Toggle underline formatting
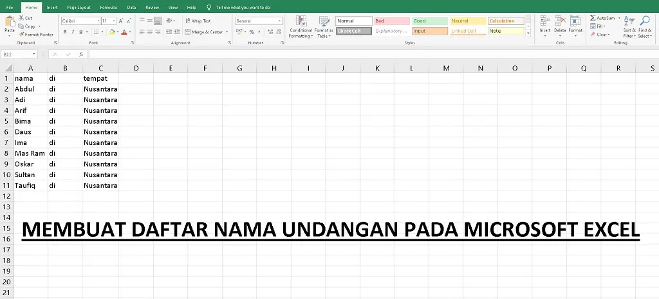Image resolution: width=659 pixels, height=299 pixels. coord(80,32)
